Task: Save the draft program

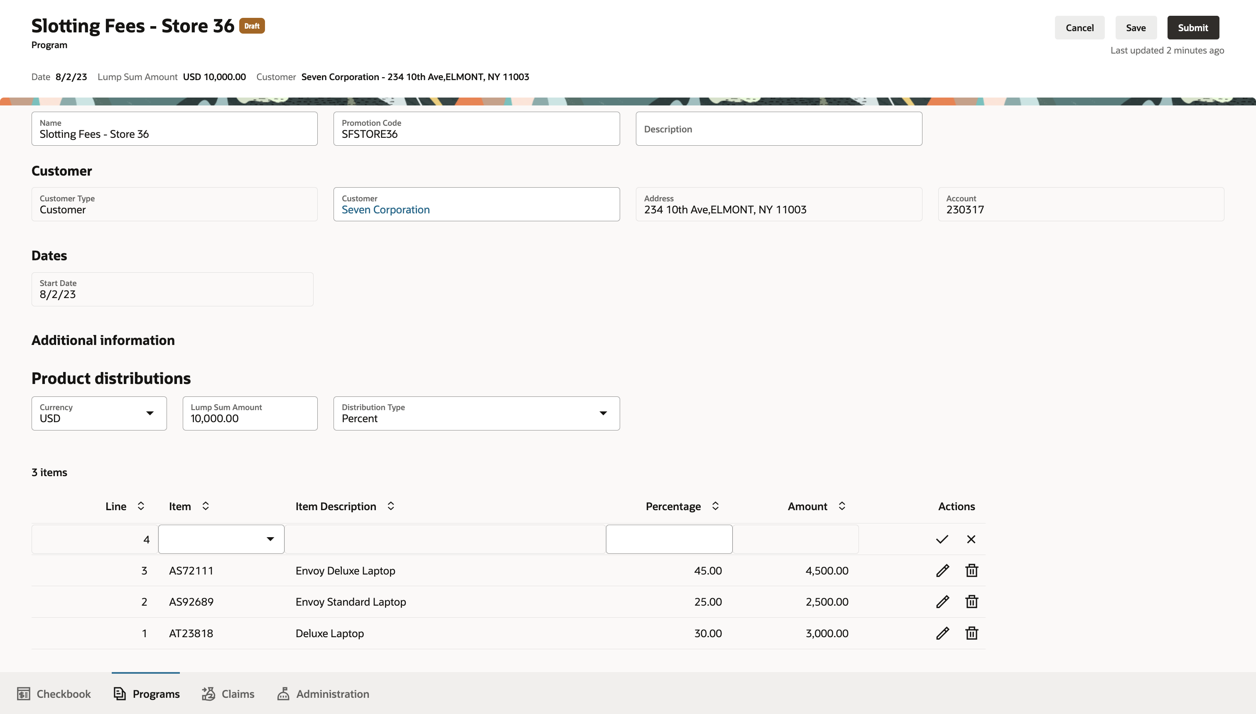Action: click(x=1136, y=27)
